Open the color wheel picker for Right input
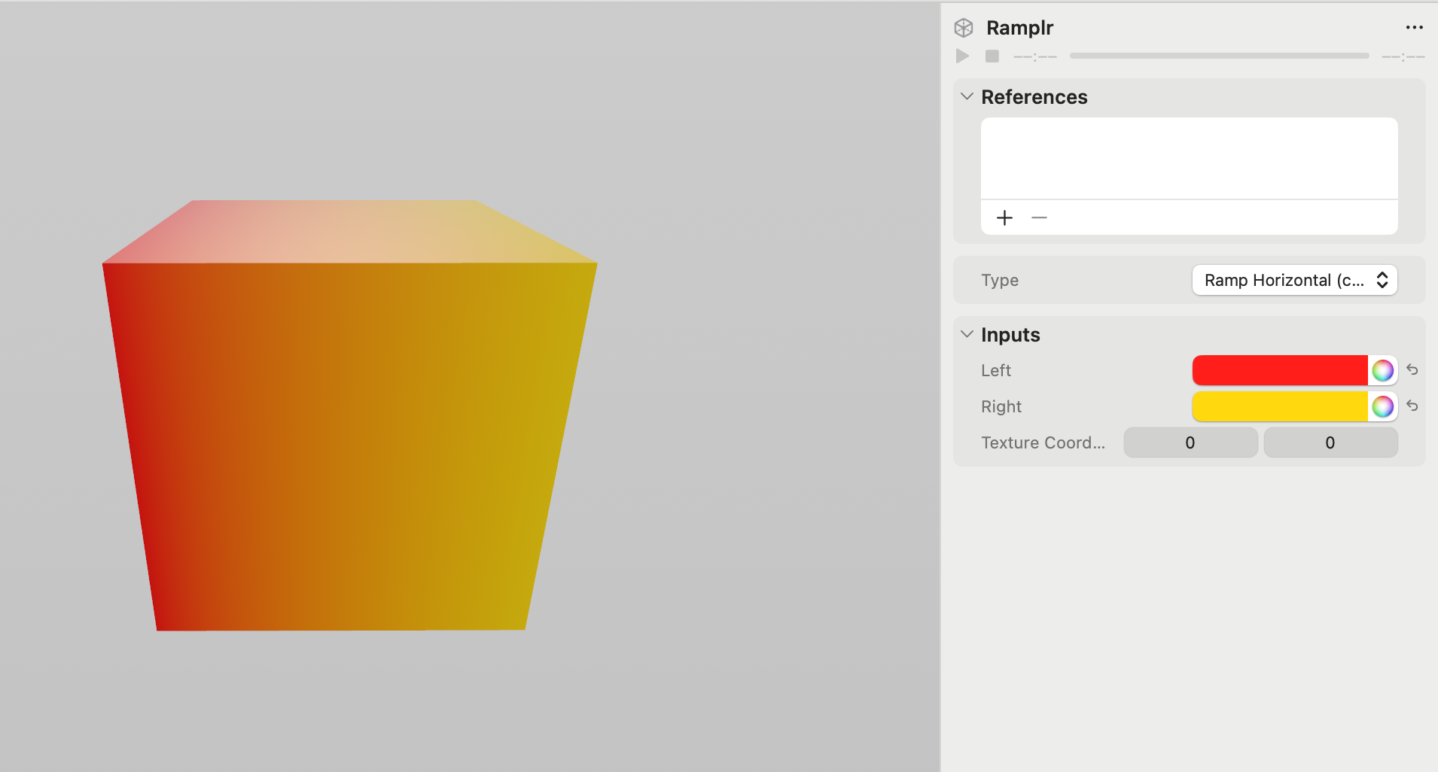The image size is (1438, 772). 1382,406
